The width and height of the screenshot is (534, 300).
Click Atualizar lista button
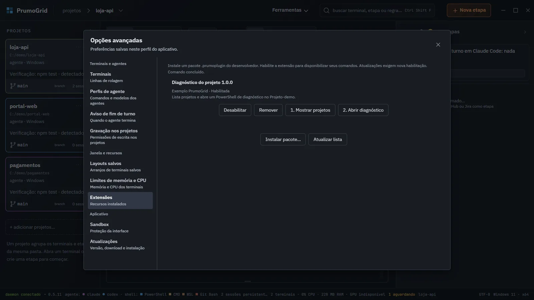tap(328, 139)
